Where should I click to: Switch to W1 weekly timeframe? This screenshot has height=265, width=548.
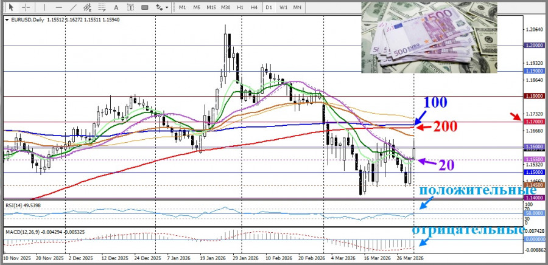point(283,7)
